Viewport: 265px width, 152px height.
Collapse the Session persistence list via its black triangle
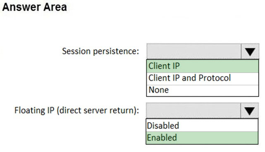(250, 51)
